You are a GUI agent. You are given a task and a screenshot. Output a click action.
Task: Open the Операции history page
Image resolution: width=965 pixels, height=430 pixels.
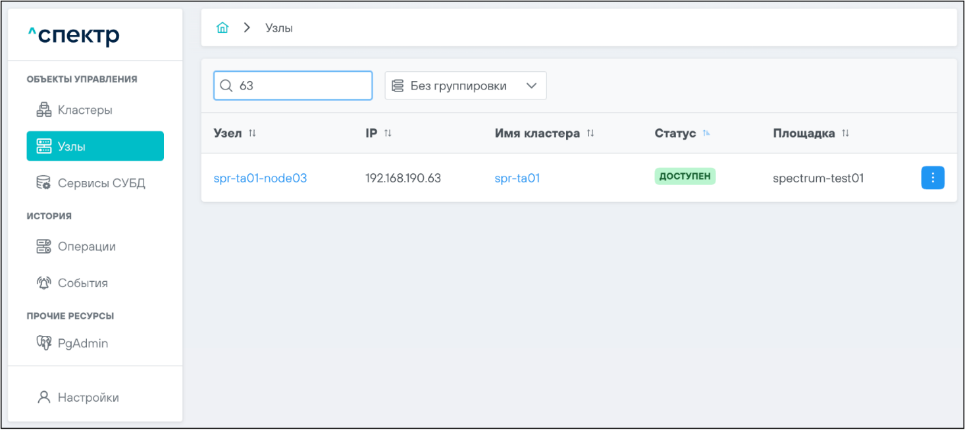(86, 246)
